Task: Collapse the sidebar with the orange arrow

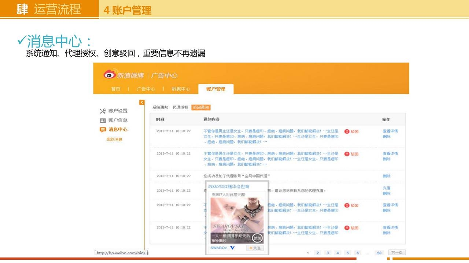Action: (142, 103)
